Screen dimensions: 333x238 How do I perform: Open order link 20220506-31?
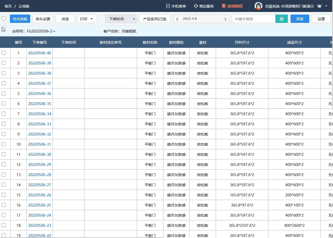40,144
